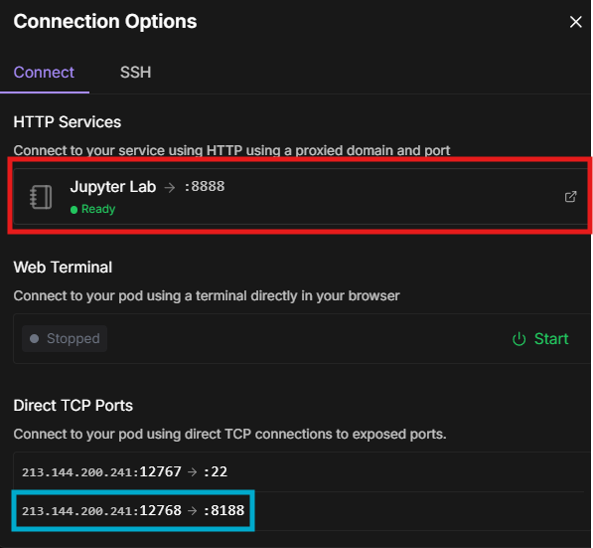Click the arrow before port :8188

pos(193,510)
